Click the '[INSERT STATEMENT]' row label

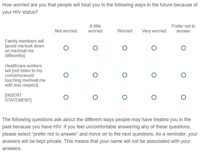coord(18,98)
